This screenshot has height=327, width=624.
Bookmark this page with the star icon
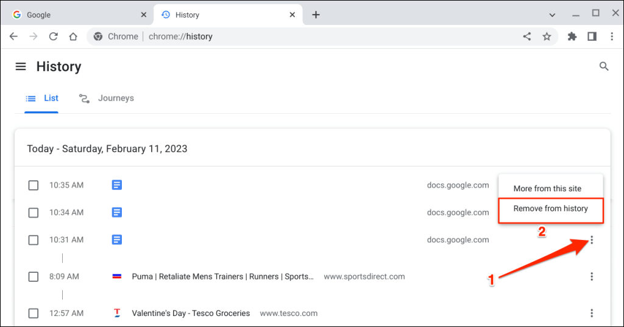click(x=547, y=37)
